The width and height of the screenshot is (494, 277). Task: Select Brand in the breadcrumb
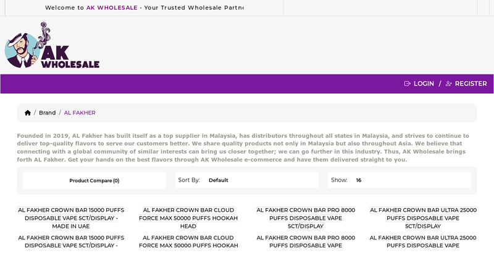(x=47, y=113)
